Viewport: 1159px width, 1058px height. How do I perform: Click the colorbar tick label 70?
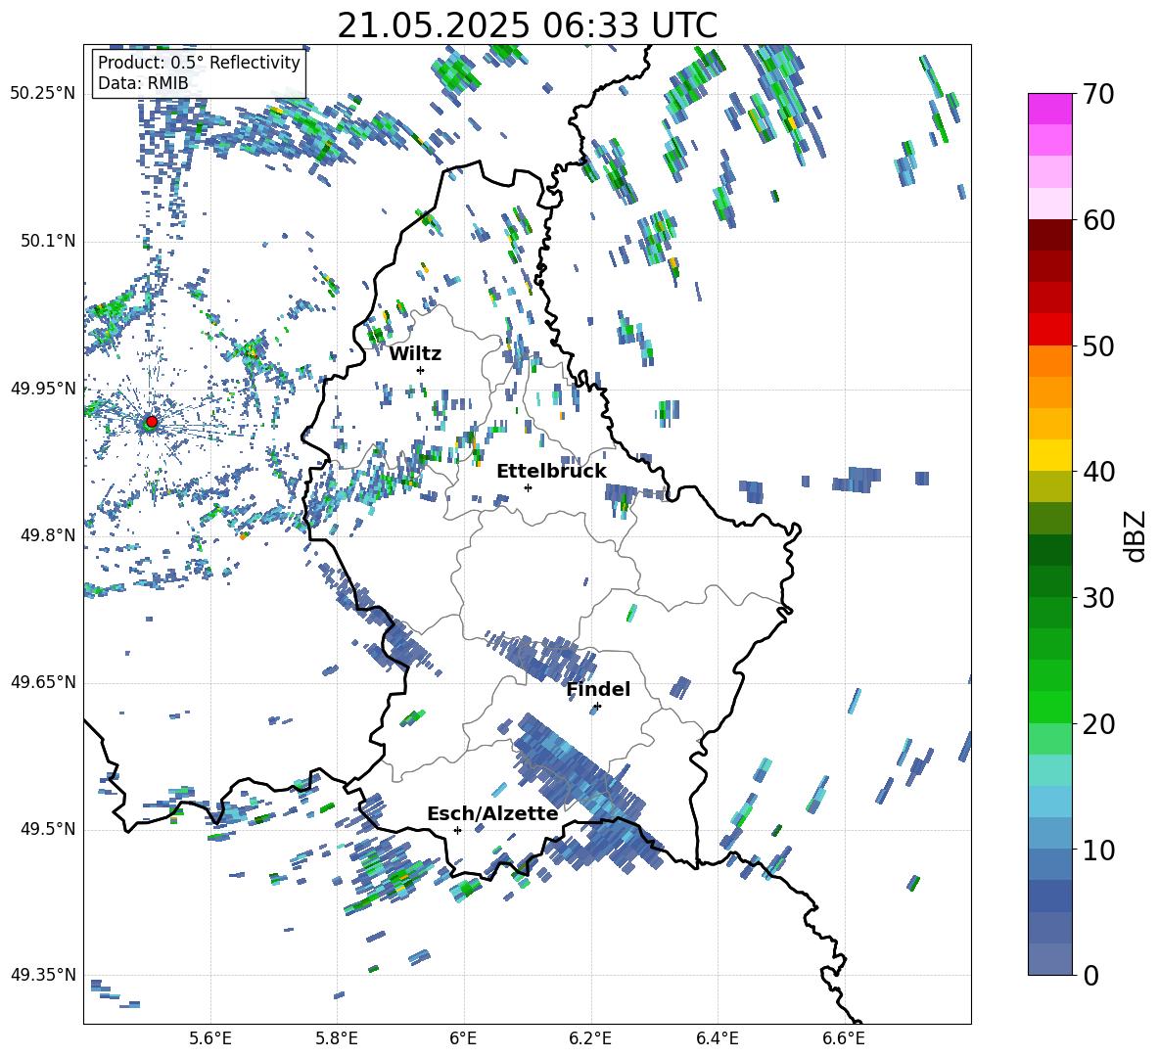coord(1098,94)
